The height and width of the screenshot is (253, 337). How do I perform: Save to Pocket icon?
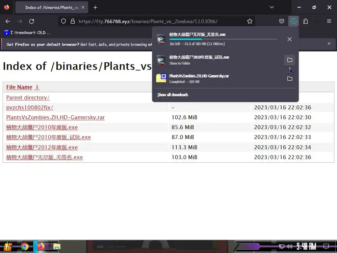click(282, 21)
